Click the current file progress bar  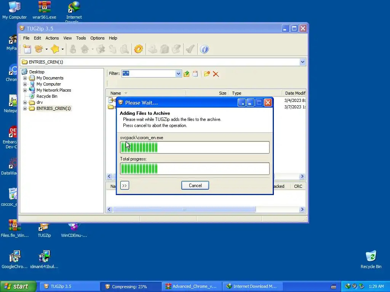pos(195,147)
